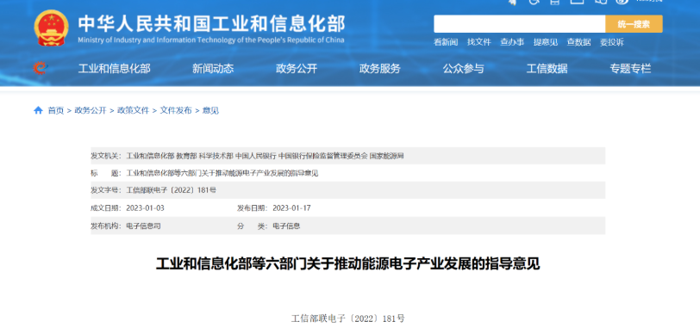
Task: Open the 政务公开 navigation menu
Action: [x=297, y=69]
